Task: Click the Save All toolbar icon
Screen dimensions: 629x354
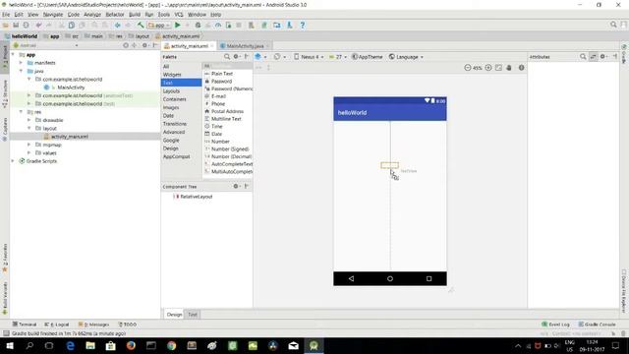Action: click(x=16, y=25)
